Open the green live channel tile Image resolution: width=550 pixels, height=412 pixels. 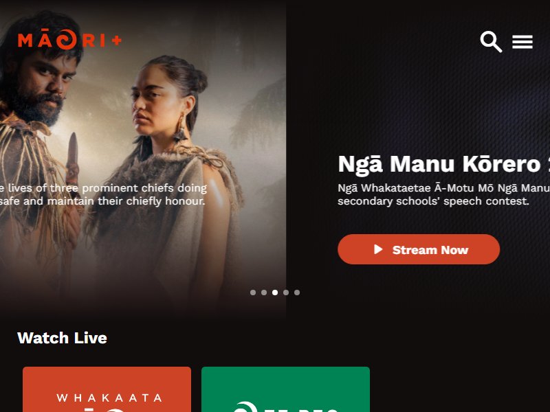coord(285,389)
